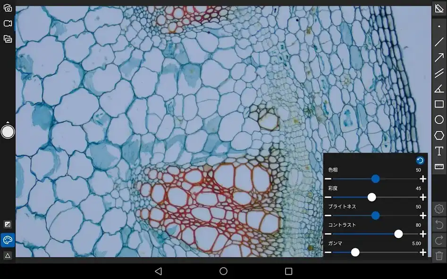Select the rectangle shape tool
This screenshot has width=447, height=279.
point(439,104)
